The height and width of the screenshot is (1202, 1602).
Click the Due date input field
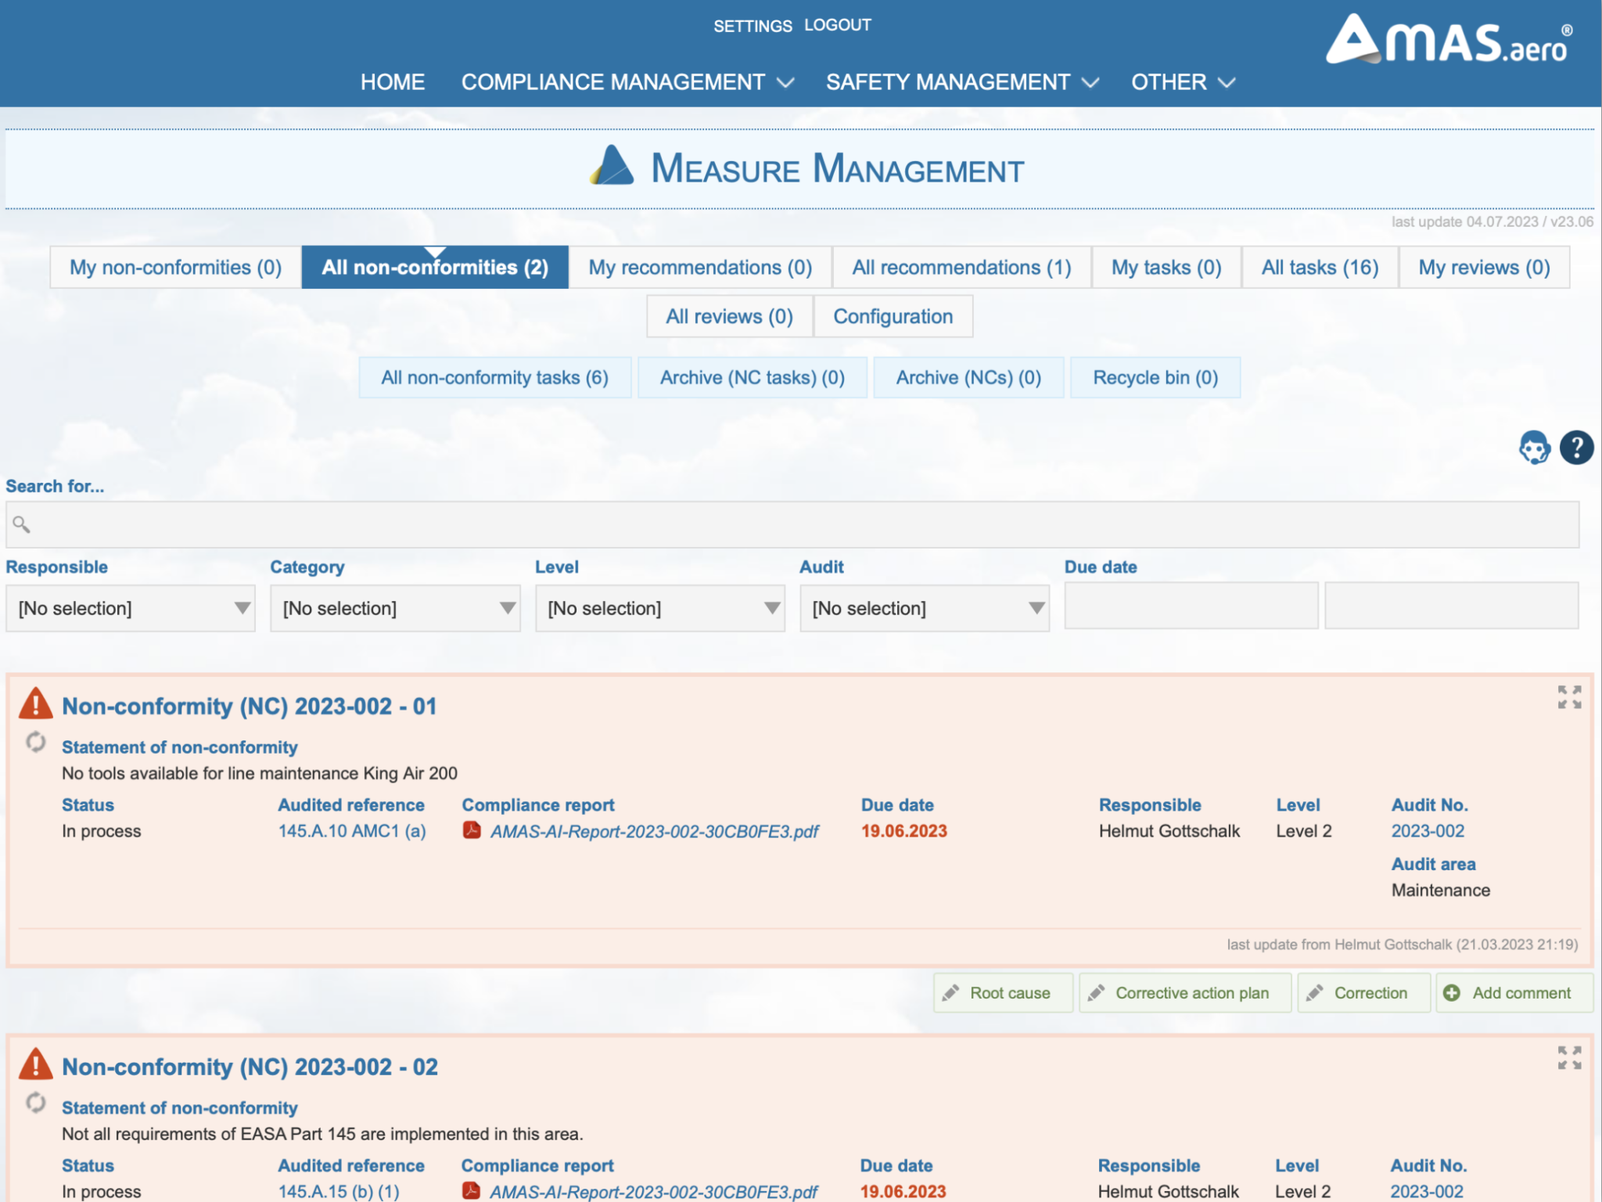point(1191,605)
